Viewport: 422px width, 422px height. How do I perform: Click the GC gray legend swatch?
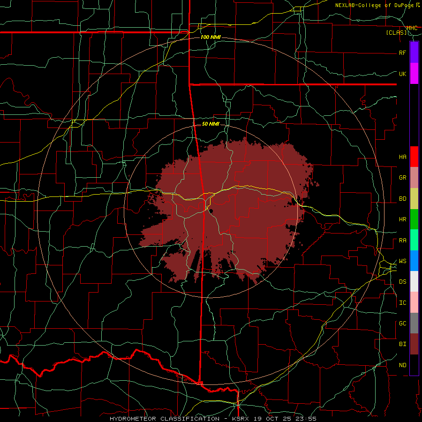pos(414,323)
